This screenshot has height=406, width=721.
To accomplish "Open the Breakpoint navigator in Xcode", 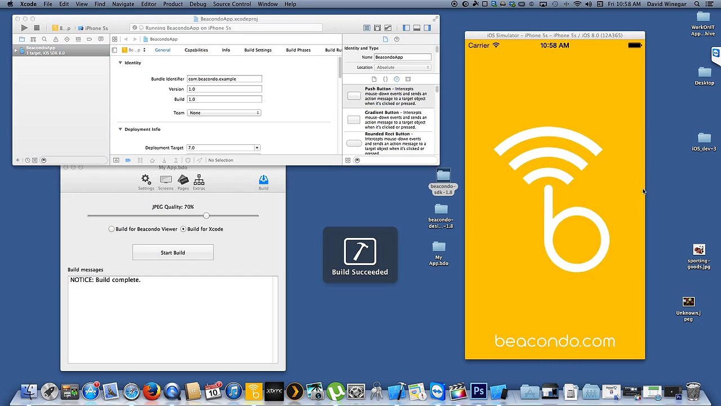I will (x=90, y=39).
